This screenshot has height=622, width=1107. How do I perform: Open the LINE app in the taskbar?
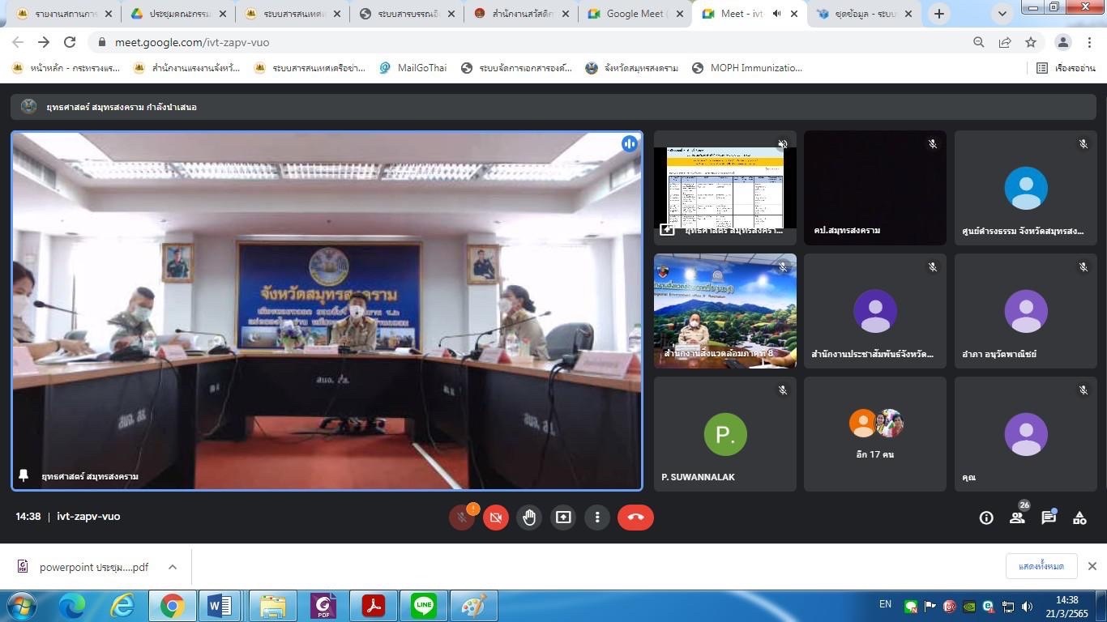(423, 606)
